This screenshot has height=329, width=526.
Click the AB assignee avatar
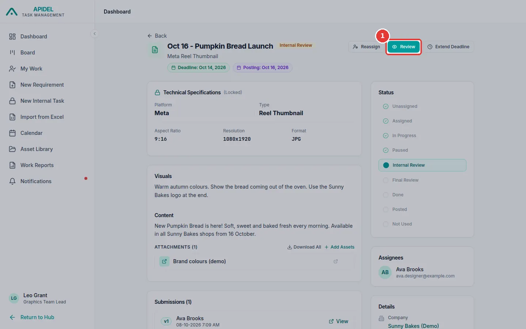point(385,272)
